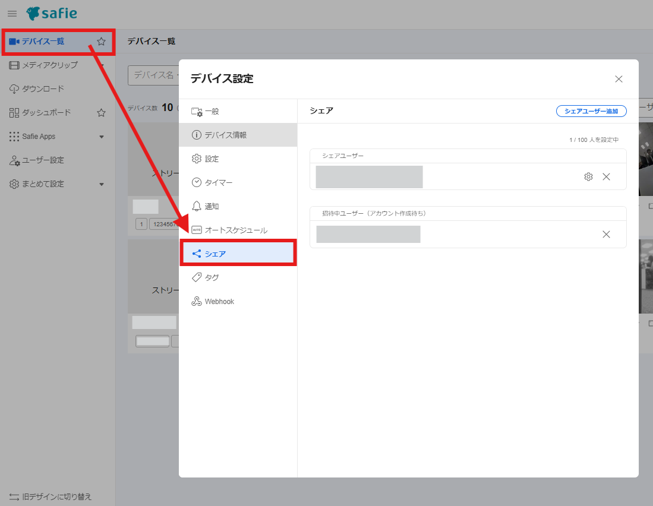Open the hamburger menu next to Safie logo
This screenshot has width=653, height=506.
(x=12, y=14)
